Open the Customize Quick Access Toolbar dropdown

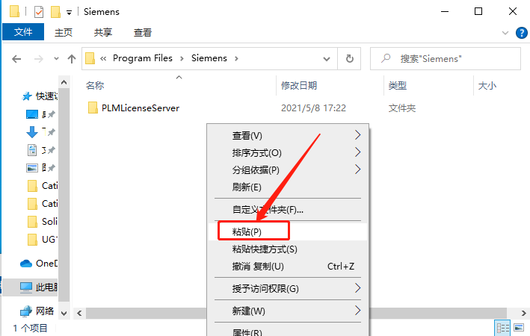coord(69,13)
